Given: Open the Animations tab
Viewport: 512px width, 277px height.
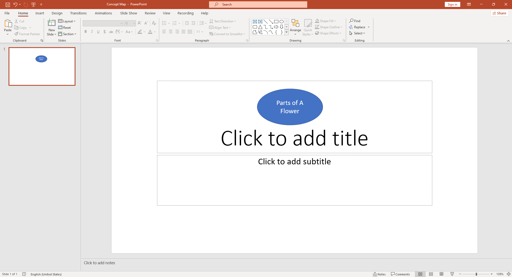Looking at the screenshot, I should [x=103, y=13].
